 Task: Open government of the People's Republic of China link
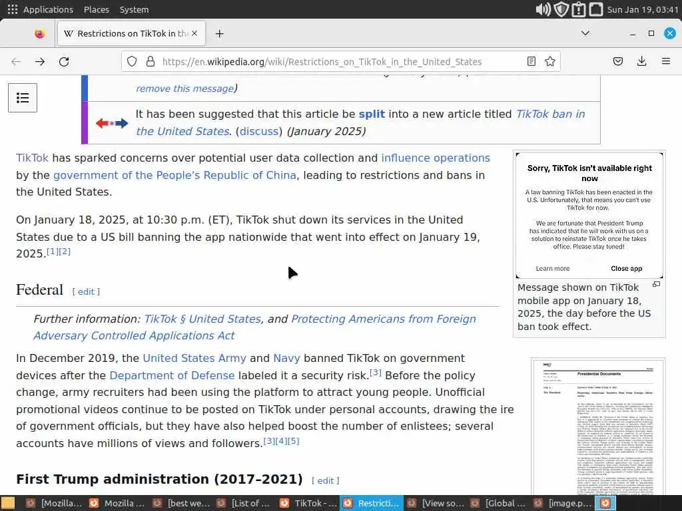point(175,175)
